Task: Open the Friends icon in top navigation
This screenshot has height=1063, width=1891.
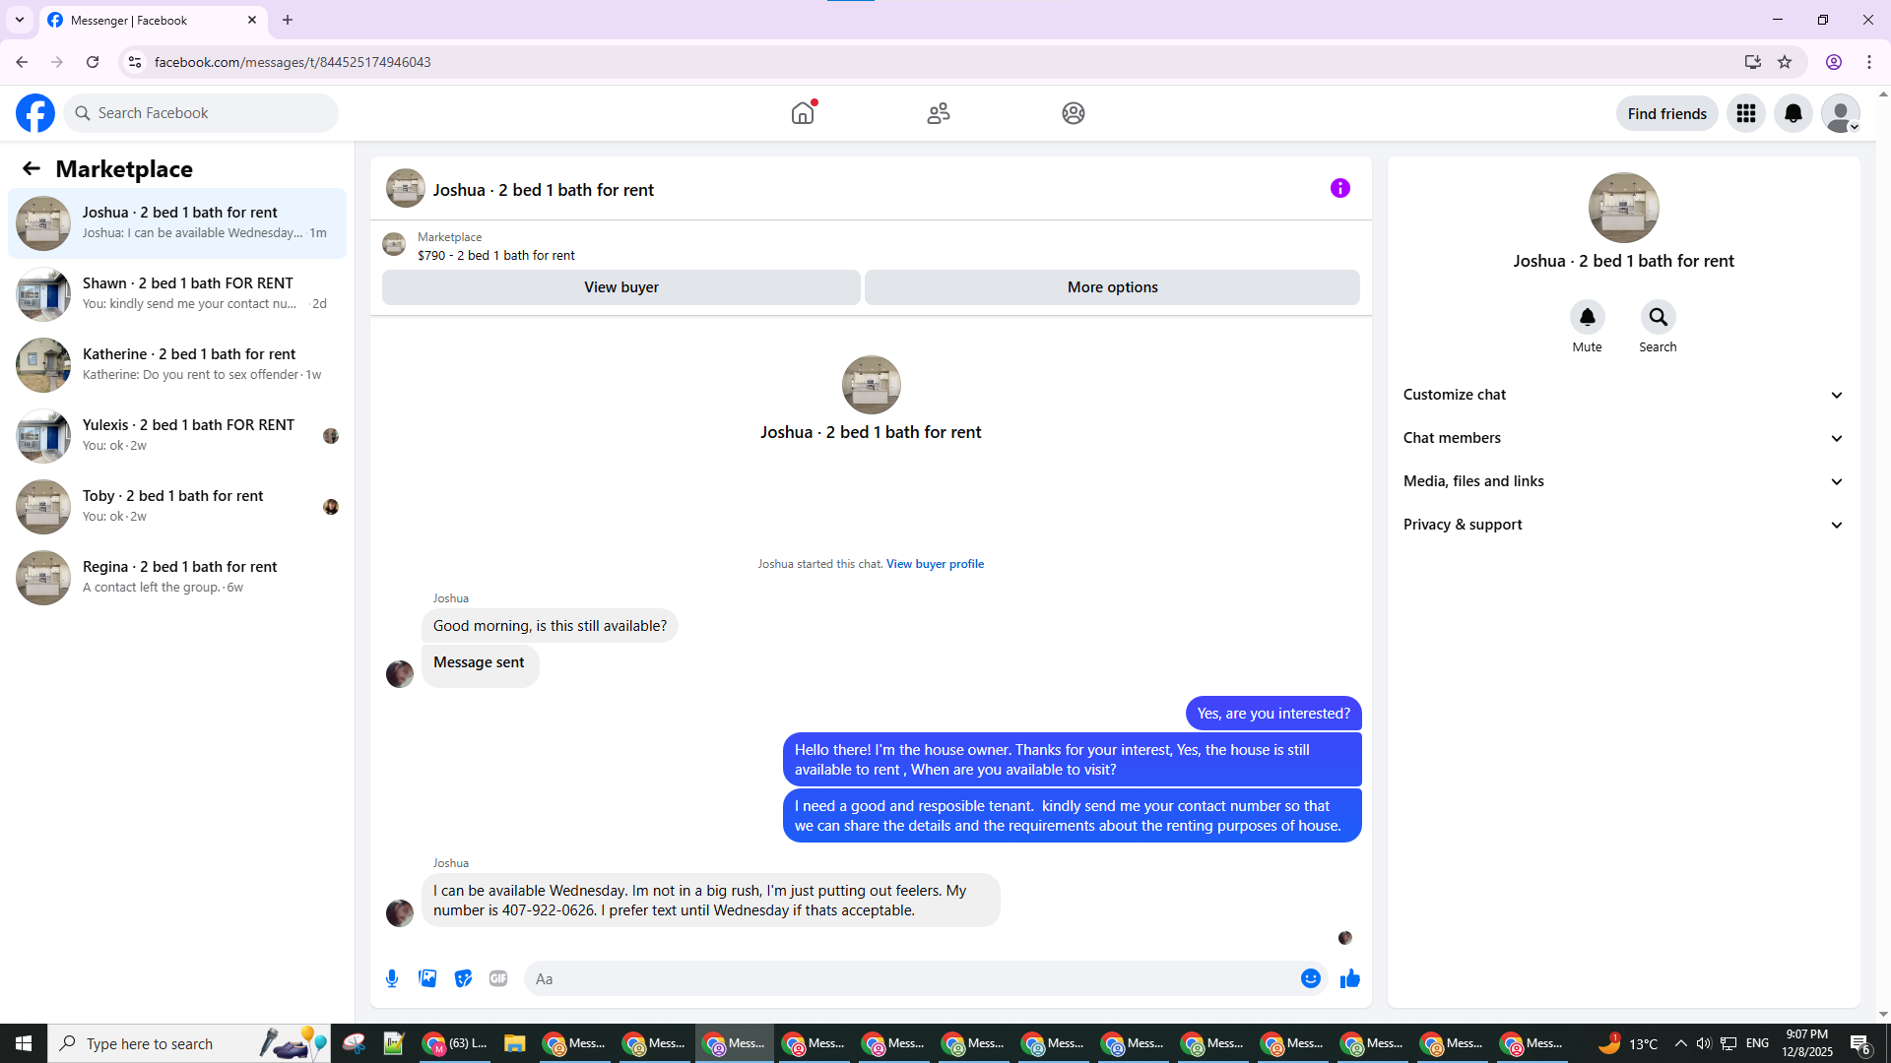Action: (x=939, y=113)
